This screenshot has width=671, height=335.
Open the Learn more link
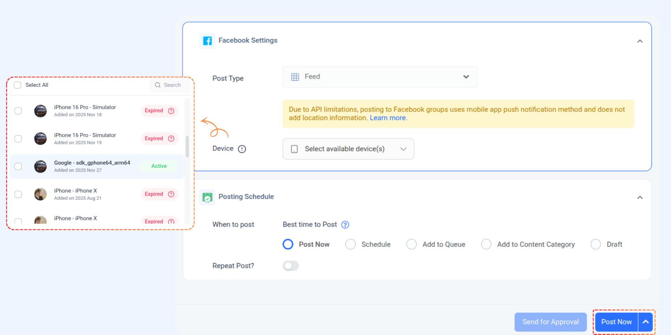[x=388, y=118]
